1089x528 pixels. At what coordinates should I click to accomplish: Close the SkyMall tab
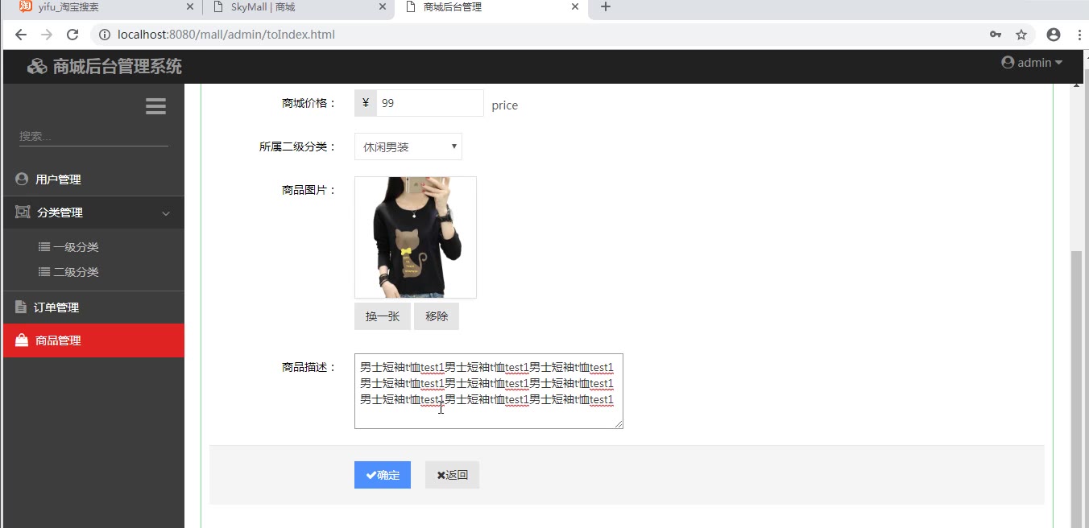pyautogui.click(x=383, y=7)
